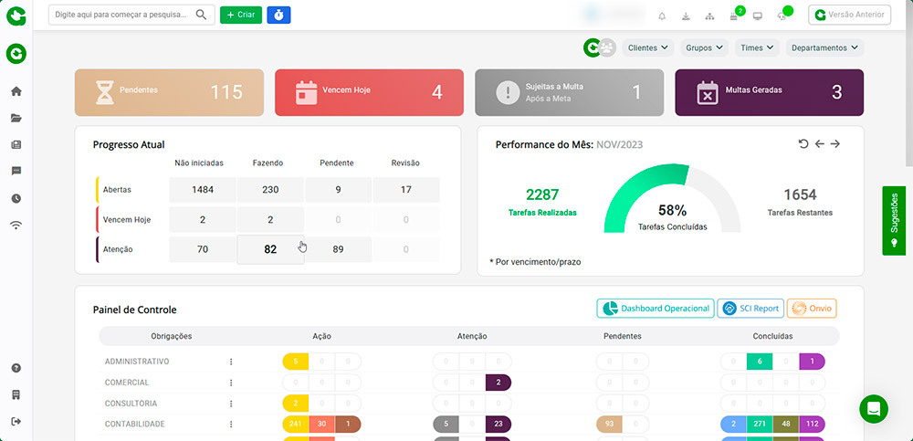Viewport: 913px width, 441px height.
Task: Click the blue stopwatch timer button
Action: 278,15
